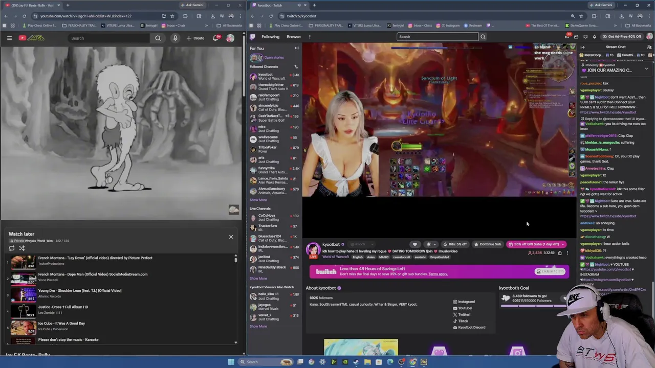Focus the Twitch search field
This screenshot has height=368, width=655.
[438, 37]
